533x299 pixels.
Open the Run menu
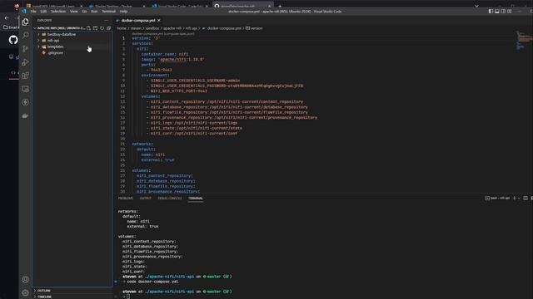coord(94,11)
